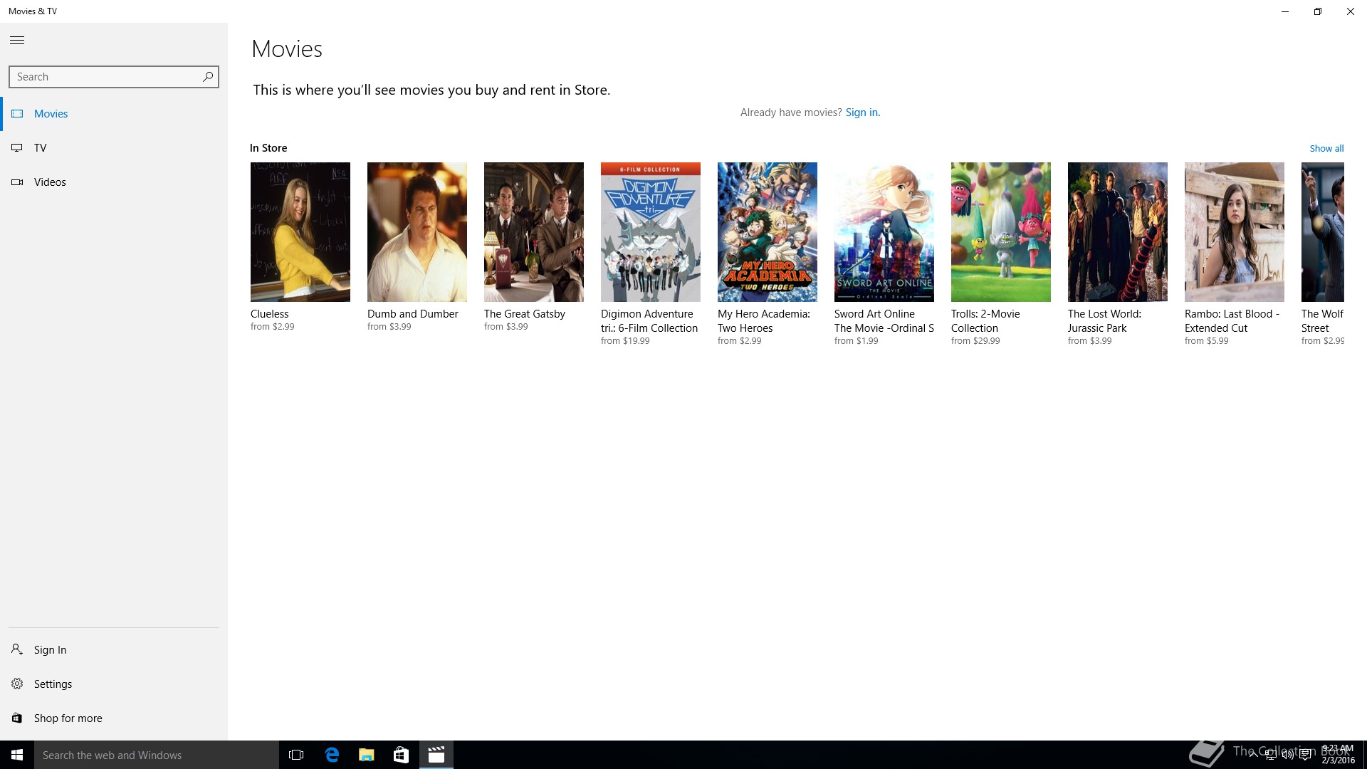Click The Great Gatsby title text
The width and height of the screenshot is (1367, 769).
coord(524,313)
